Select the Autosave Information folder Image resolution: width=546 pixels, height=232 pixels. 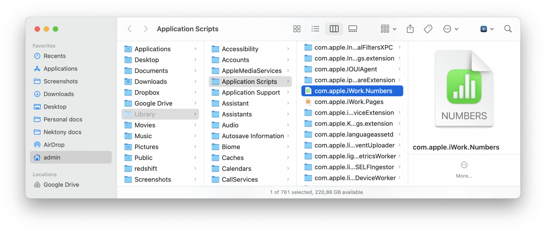coord(250,136)
